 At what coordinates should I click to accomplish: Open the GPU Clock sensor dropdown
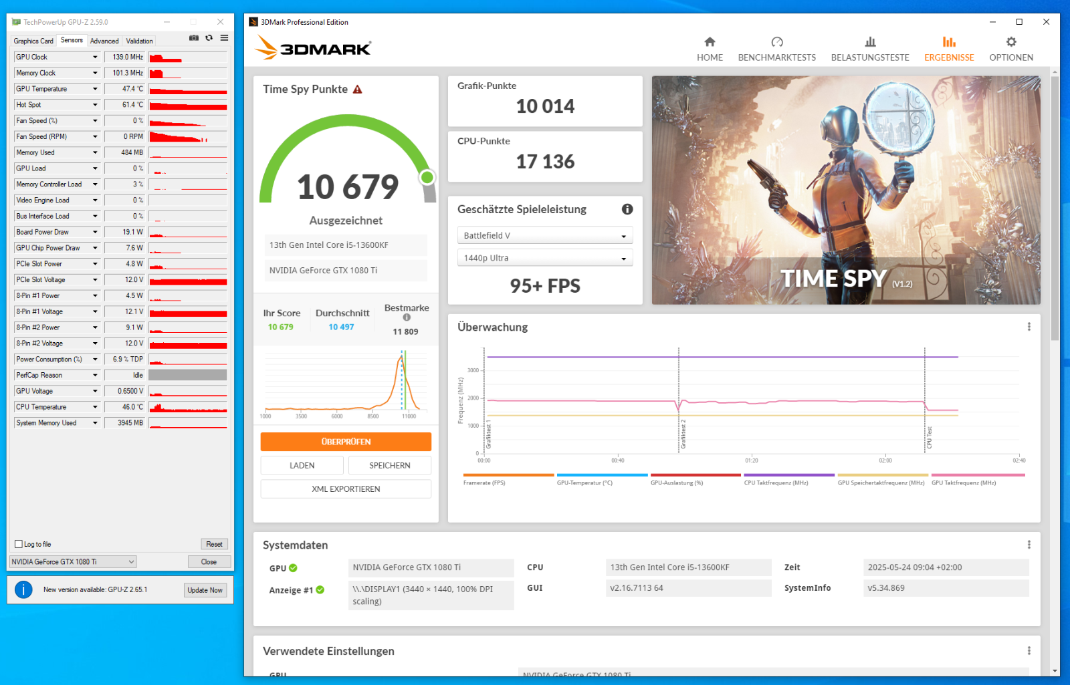(95, 57)
